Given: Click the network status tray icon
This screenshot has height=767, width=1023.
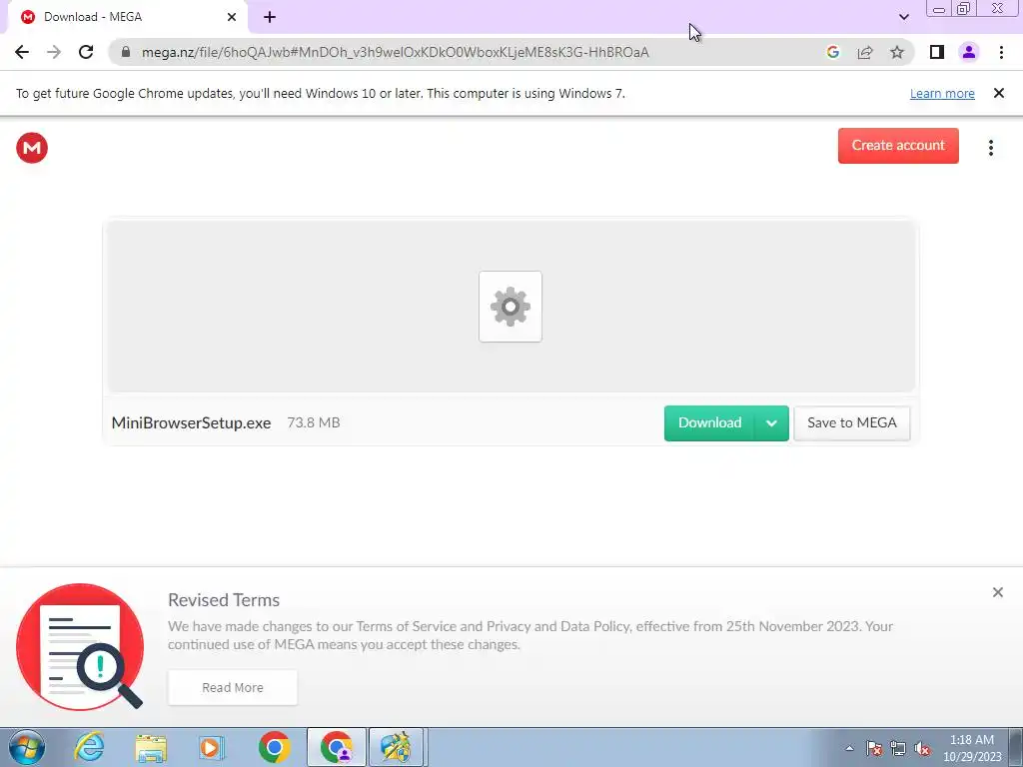Looking at the screenshot, I should tap(898, 748).
